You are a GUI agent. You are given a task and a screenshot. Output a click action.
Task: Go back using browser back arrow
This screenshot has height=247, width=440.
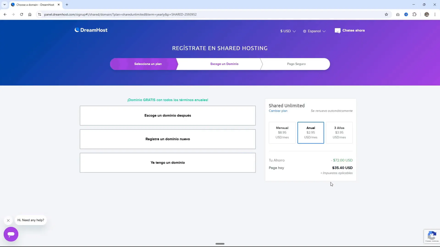pyautogui.click(x=5, y=14)
